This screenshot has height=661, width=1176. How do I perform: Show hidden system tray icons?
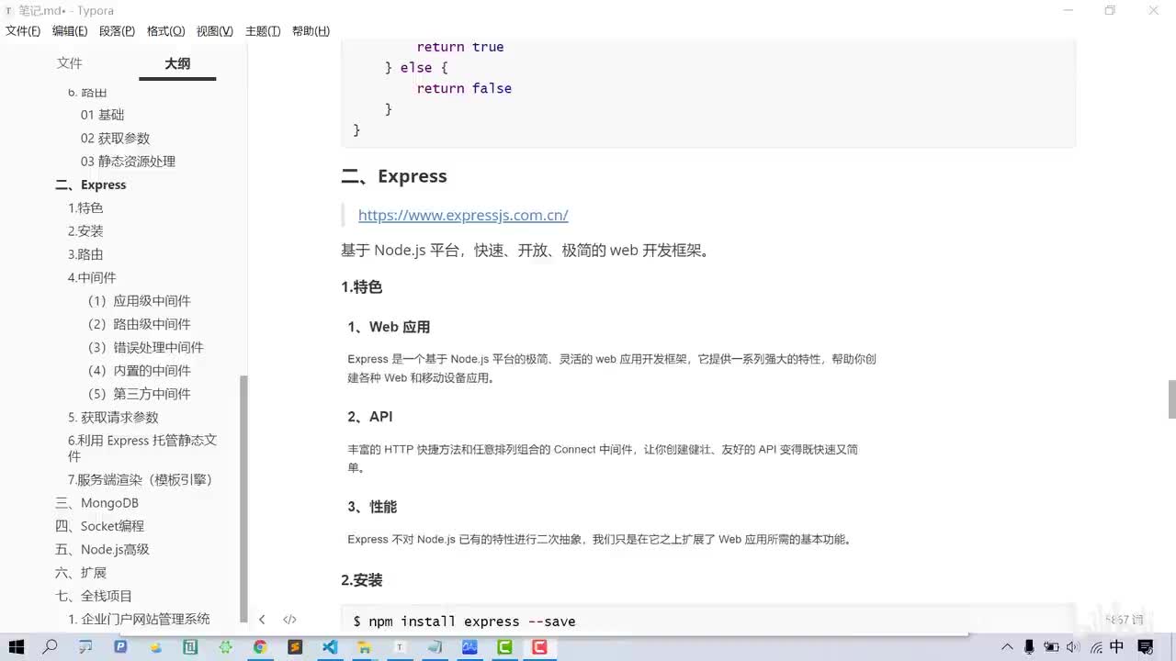[x=1007, y=647]
